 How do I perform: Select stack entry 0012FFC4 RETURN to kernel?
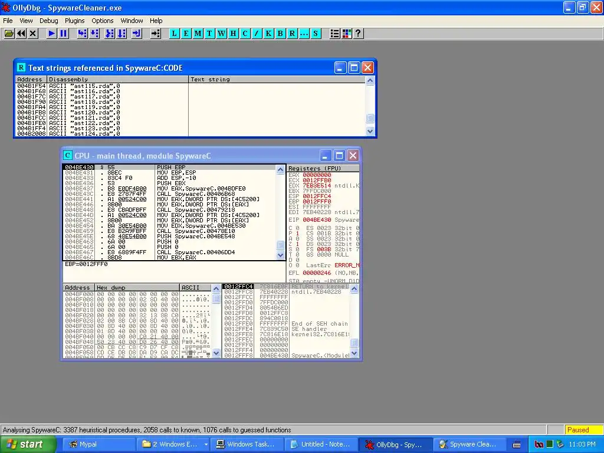286,286
